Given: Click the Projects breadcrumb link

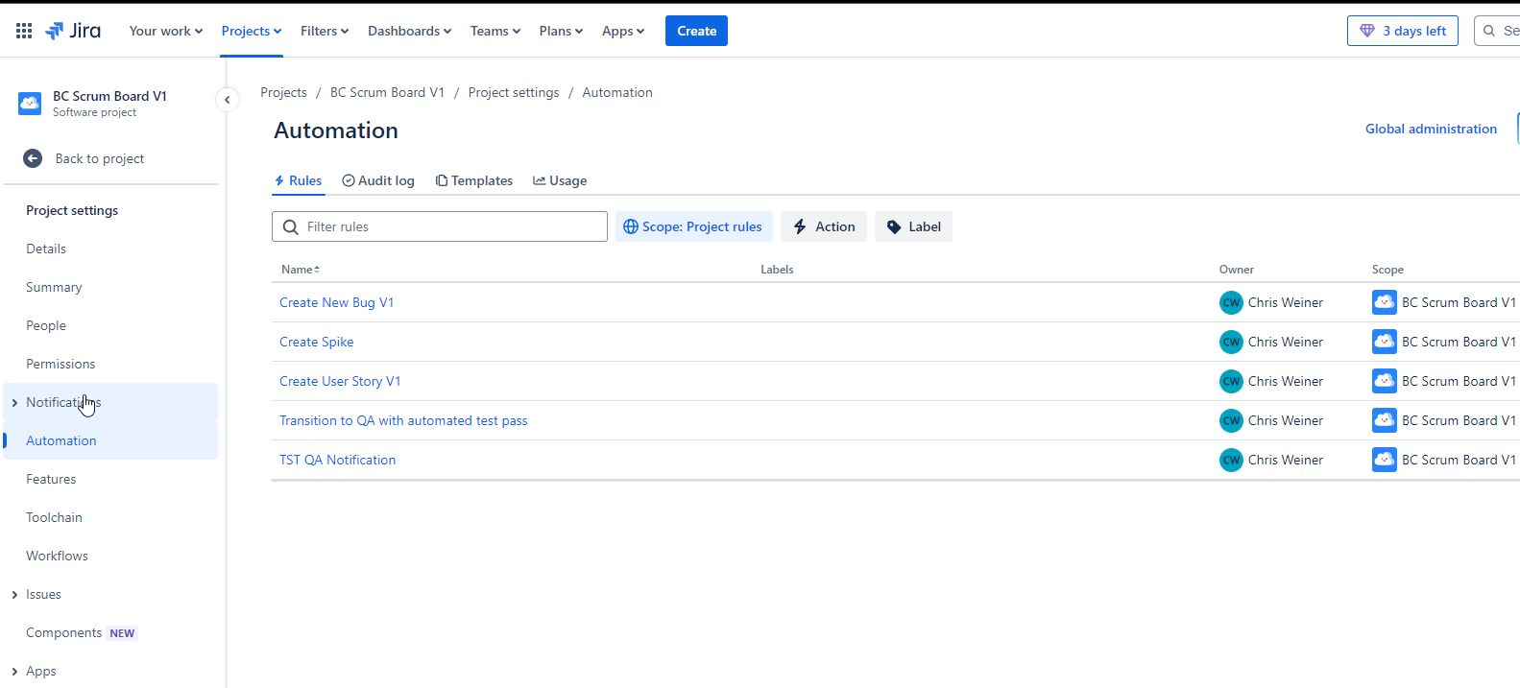Looking at the screenshot, I should coord(283,92).
